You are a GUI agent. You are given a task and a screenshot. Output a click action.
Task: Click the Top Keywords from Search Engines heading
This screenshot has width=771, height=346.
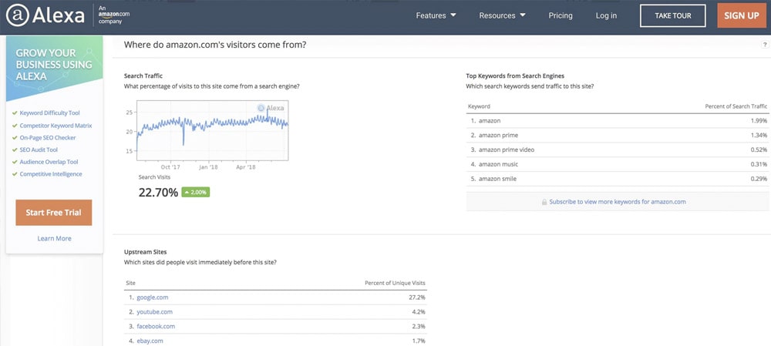coord(515,76)
